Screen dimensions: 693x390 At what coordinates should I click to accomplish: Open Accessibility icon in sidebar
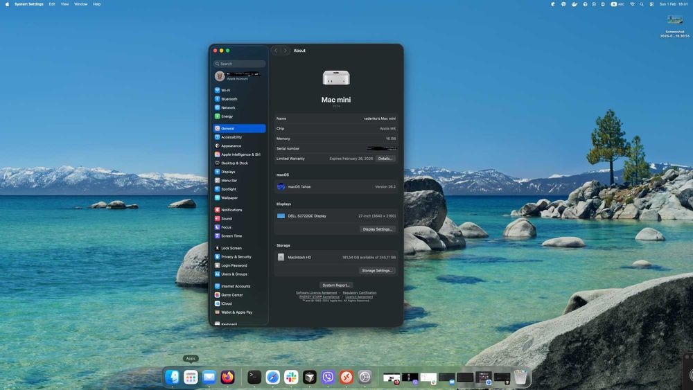point(217,137)
